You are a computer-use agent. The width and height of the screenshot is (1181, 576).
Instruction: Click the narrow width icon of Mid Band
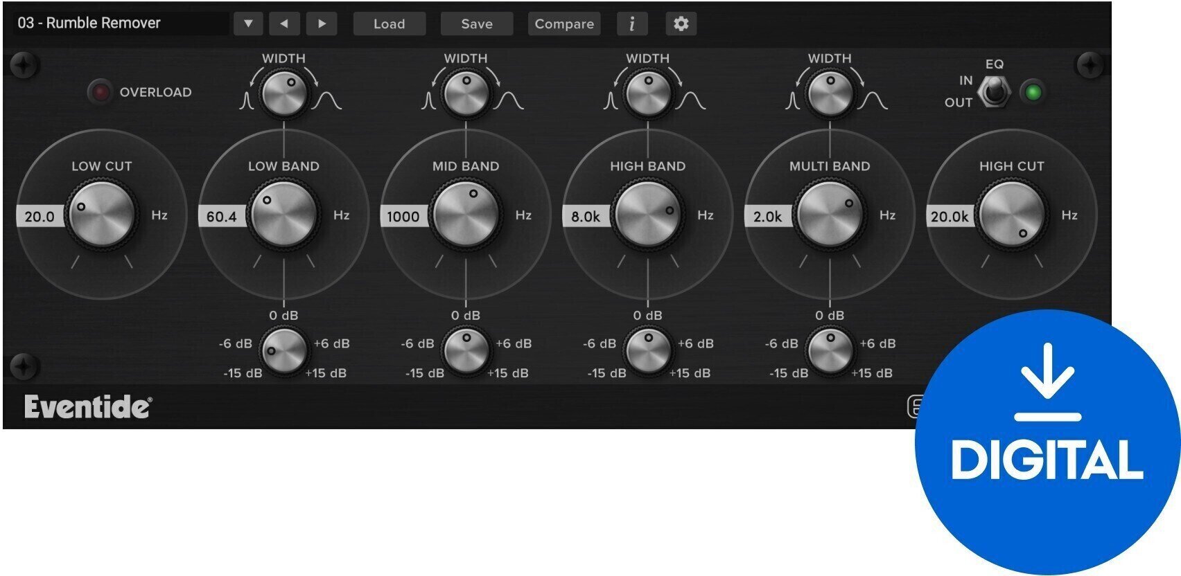428,102
